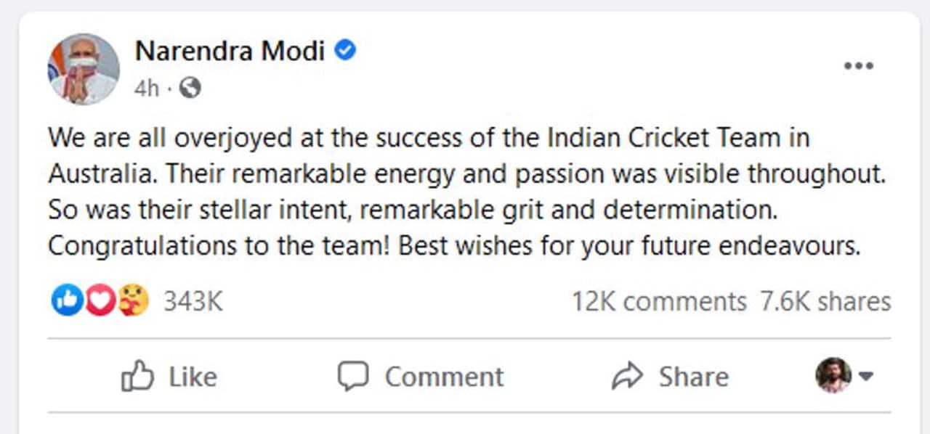View the 7.6K shares list
This screenshot has width=930, height=434.
[825, 301]
